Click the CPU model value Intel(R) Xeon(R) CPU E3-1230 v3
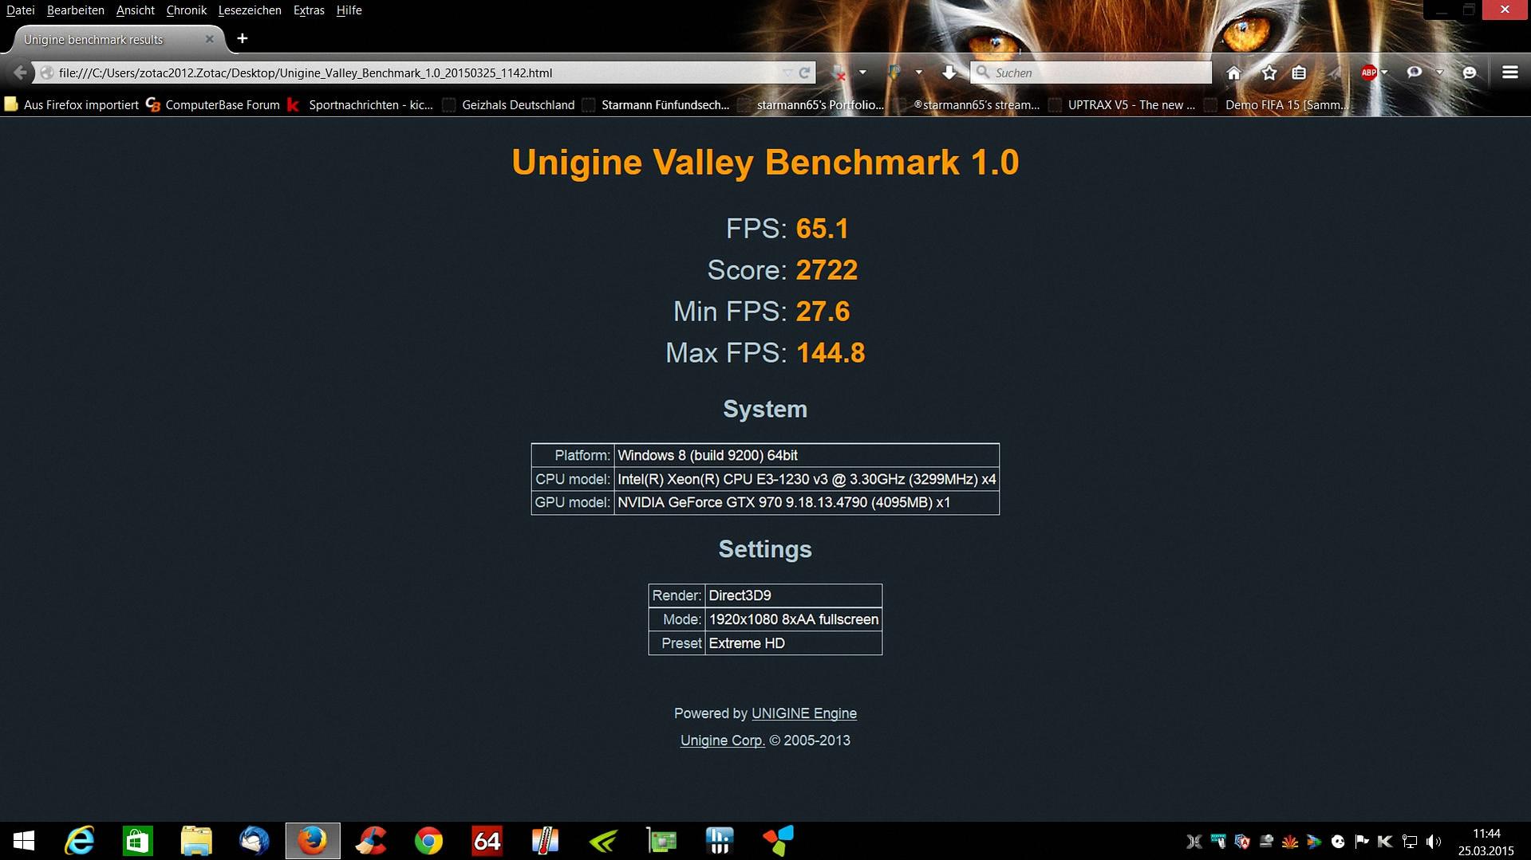 point(807,479)
